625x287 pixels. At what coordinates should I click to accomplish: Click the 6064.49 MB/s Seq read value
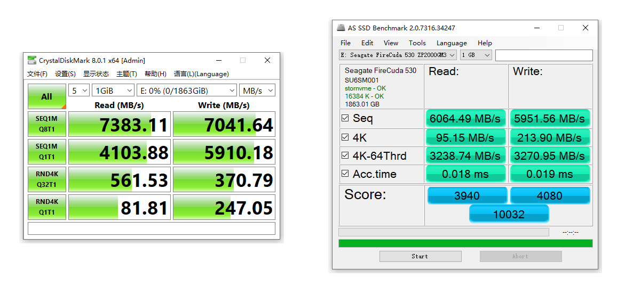coord(465,118)
